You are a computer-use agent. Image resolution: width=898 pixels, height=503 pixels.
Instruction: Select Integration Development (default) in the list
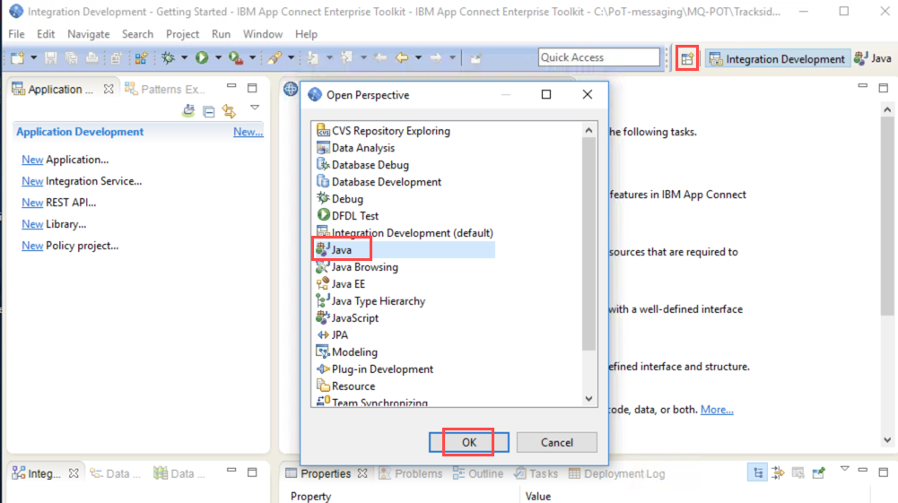coord(405,233)
